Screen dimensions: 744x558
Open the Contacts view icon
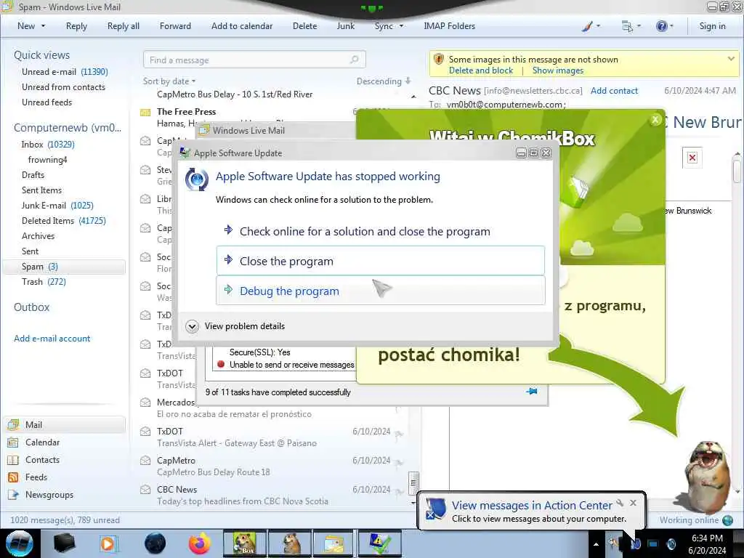click(x=13, y=460)
